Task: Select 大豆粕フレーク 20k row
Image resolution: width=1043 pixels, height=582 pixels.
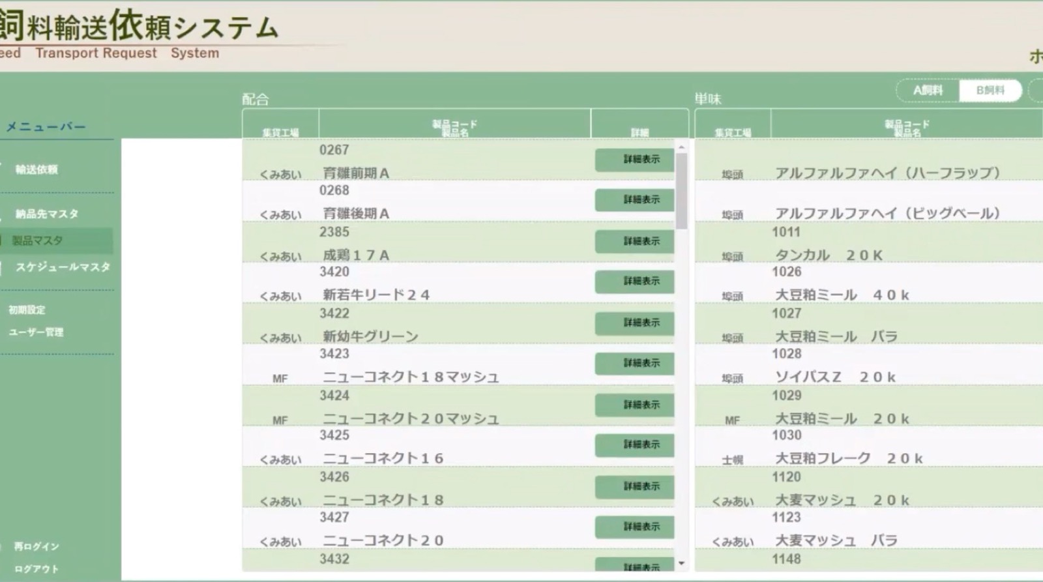Action: (869, 446)
